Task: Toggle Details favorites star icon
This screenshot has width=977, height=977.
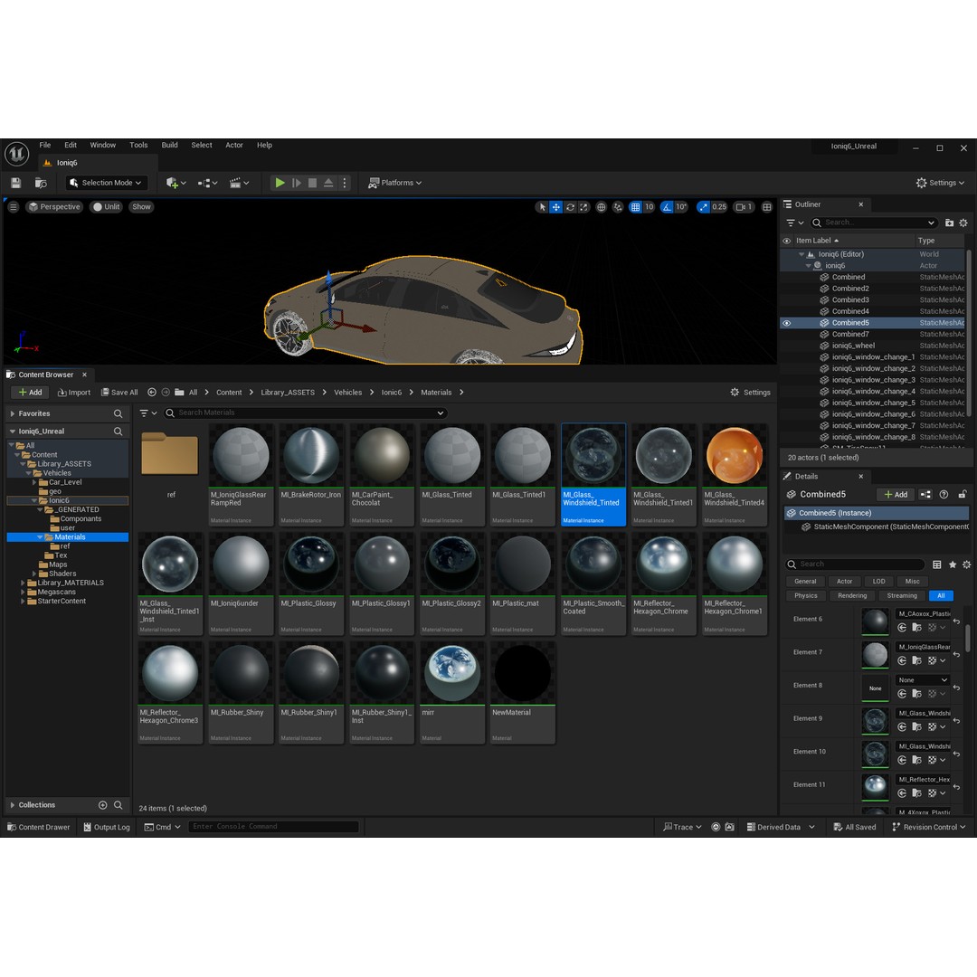Action: pyautogui.click(x=952, y=564)
